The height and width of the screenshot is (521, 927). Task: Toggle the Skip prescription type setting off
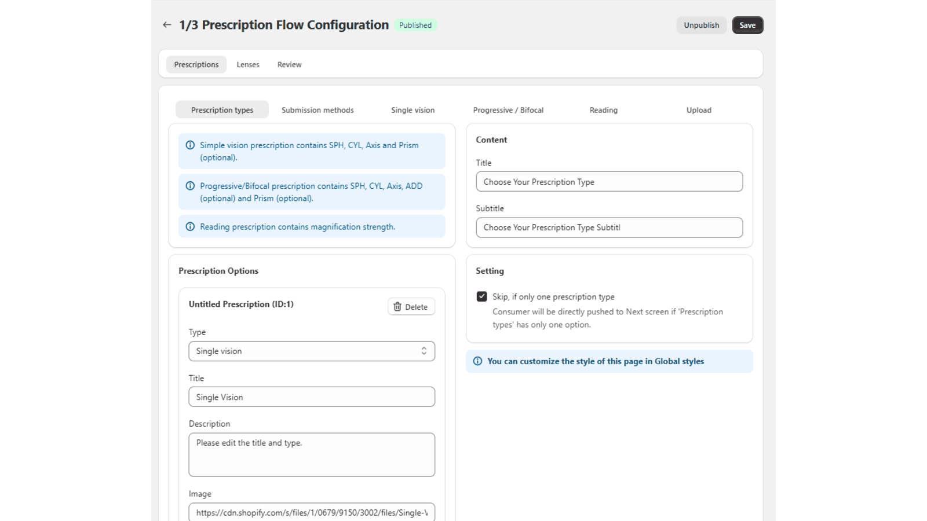(481, 296)
